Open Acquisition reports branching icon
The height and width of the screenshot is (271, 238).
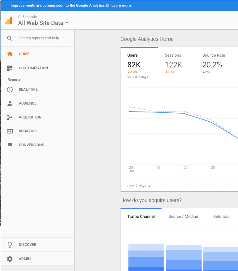(x=10, y=117)
